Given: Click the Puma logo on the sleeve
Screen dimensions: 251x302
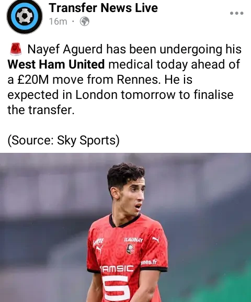Looking at the screenshot, I should 99,249.
